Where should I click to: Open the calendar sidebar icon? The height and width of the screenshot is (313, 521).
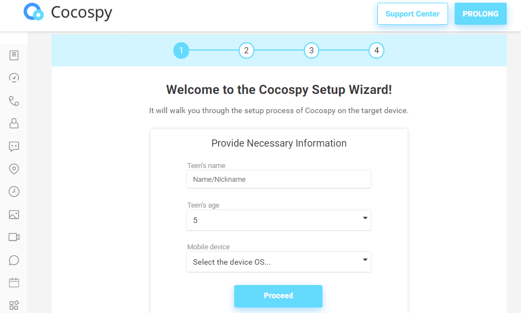coord(14,283)
